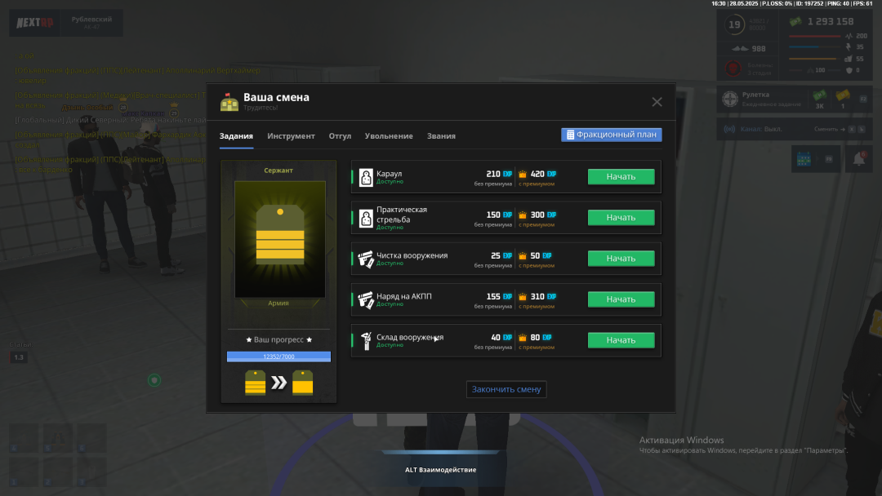Start the Наряд на АКПП task
This screenshot has width=882, height=496.
(621, 299)
